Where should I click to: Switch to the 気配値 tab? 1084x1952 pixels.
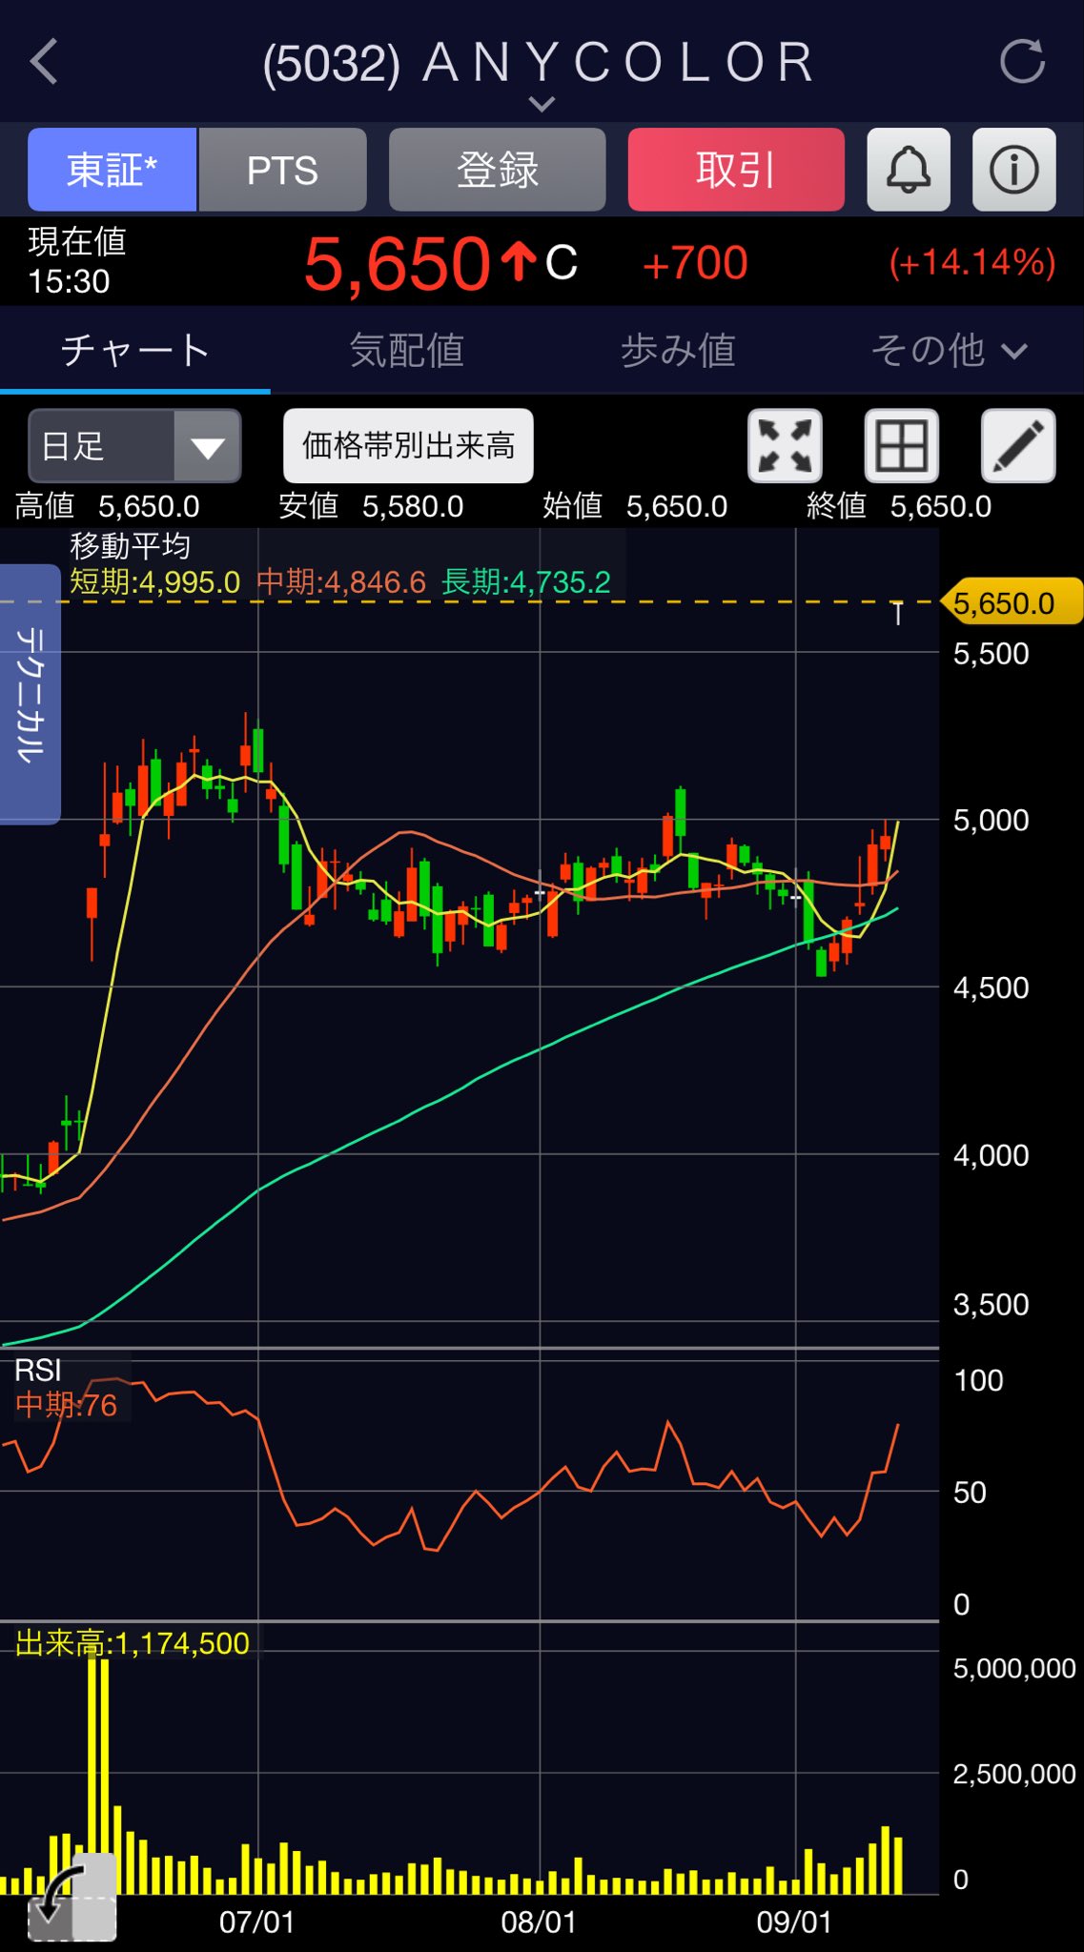pyautogui.click(x=406, y=351)
